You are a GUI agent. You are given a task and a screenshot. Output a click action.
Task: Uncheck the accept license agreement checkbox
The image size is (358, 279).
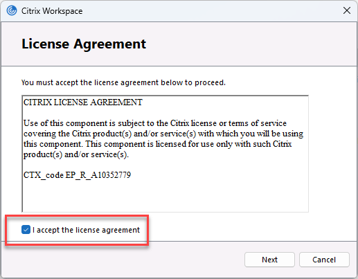click(26, 230)
